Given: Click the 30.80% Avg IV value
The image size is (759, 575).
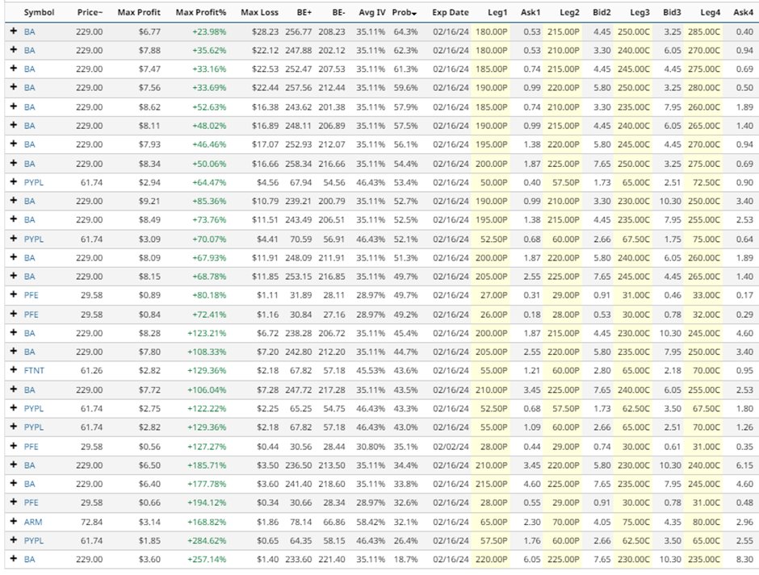Looking at the screenshot, I should 371,446.
